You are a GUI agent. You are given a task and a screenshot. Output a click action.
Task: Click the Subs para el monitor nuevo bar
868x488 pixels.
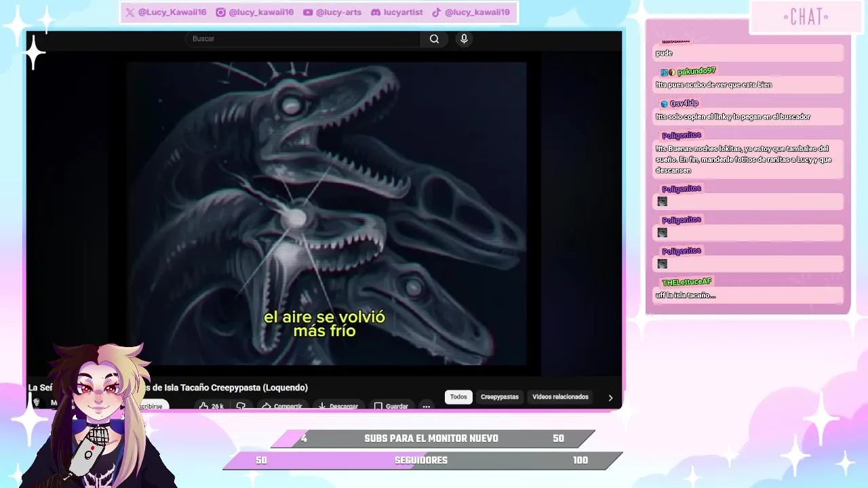coord(433,439)
